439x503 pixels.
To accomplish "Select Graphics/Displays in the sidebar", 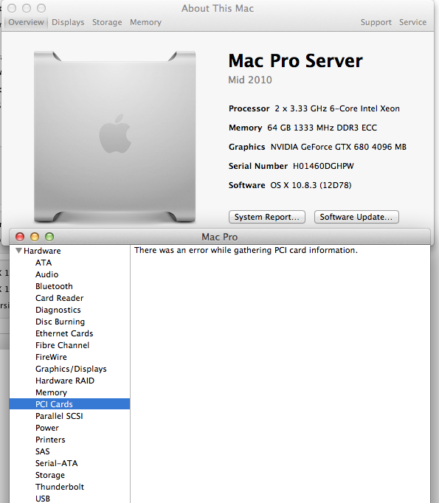I will click(x=71, y=369).
